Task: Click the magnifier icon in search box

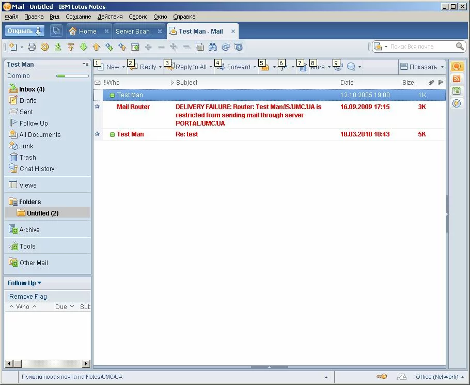Action: [x=460, y=47]
